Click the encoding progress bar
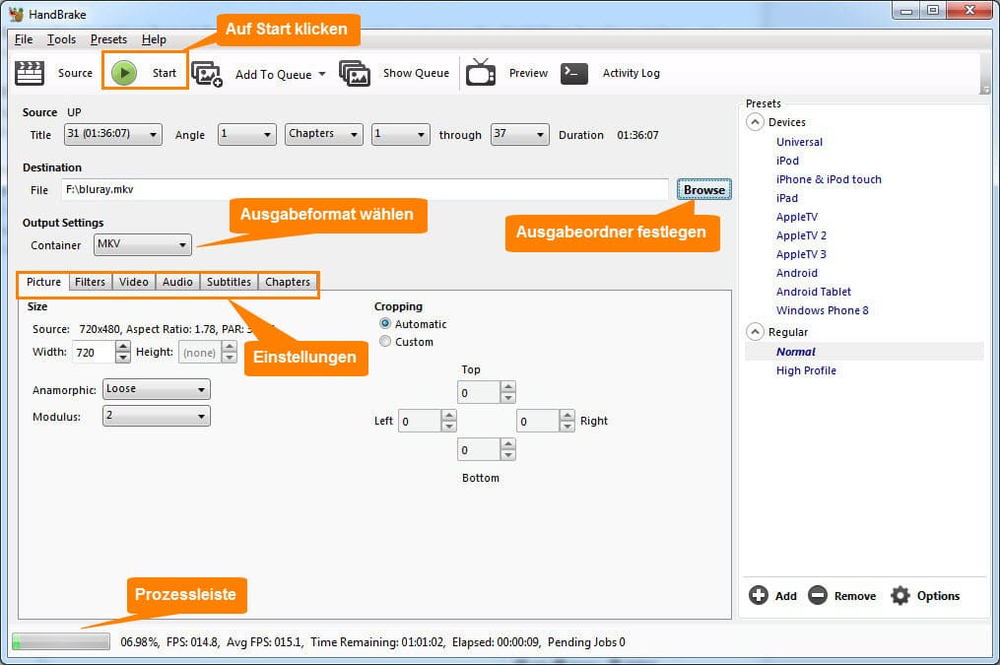The width and height of the screenshot is (1000, 665). 61,641
